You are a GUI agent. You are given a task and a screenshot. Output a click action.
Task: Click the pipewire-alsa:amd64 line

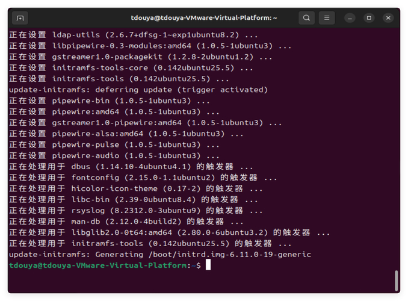coord(126,134)
